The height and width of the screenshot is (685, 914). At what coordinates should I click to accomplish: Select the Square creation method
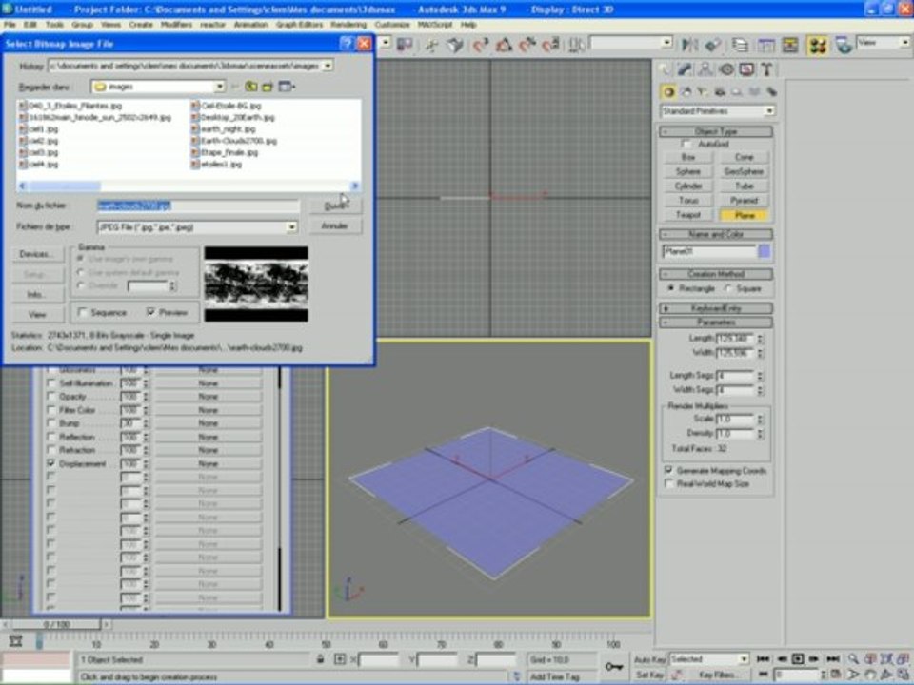click(x=728, y=288)
